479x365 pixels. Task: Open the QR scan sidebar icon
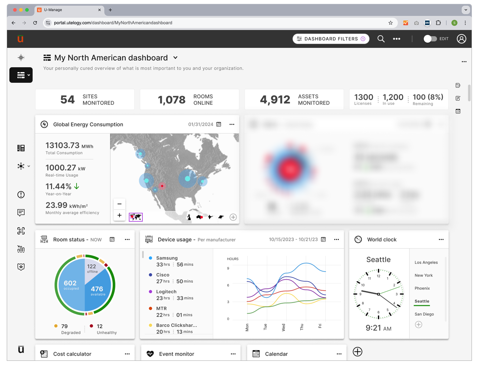21,231
